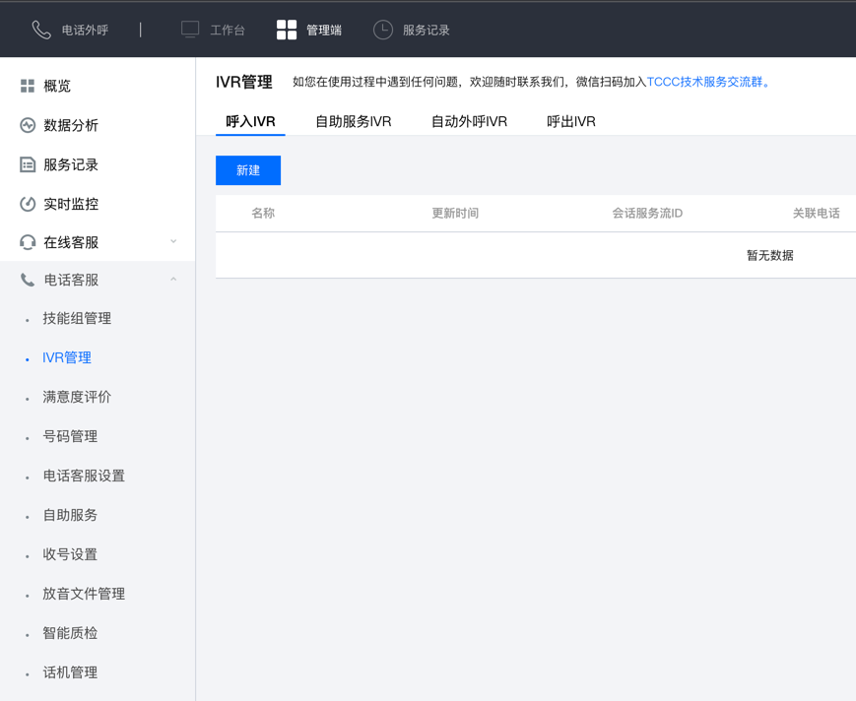This screenshot has width=856, height=701.
Task: Go to 号码管理 in the sidebar
Action: click(70, 437)
